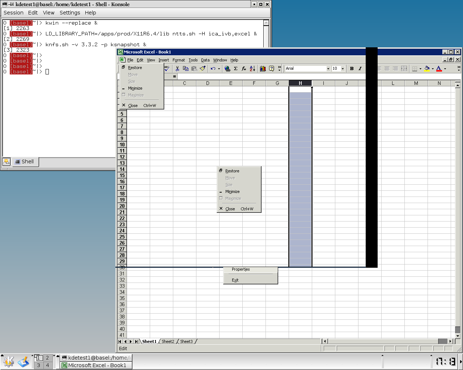Expand More Buttons chevron after help icon
Image resolution: width=463 pixels, height=370 pixels.
tap(279, 68)
